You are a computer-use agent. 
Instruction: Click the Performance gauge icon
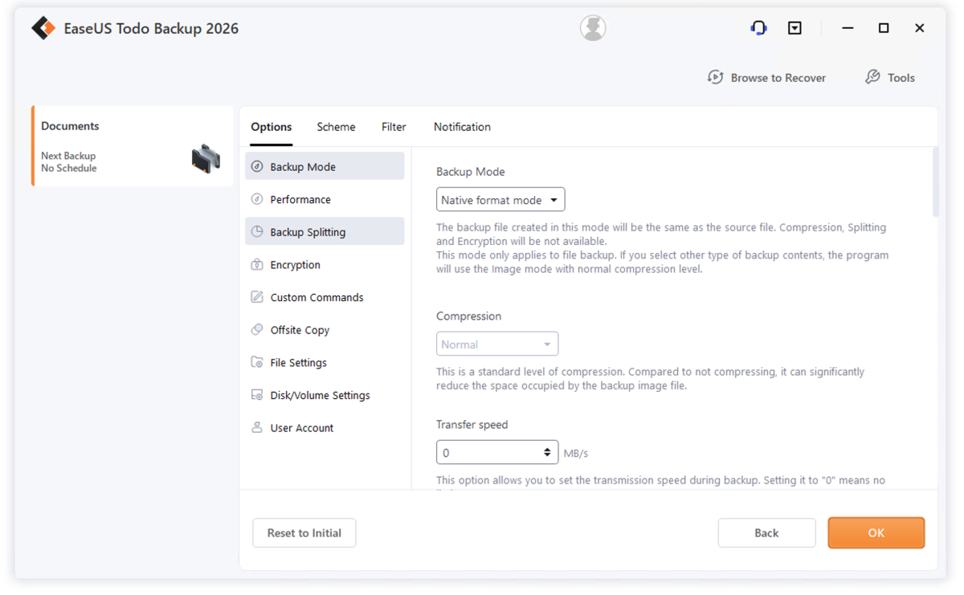point(257,199)
